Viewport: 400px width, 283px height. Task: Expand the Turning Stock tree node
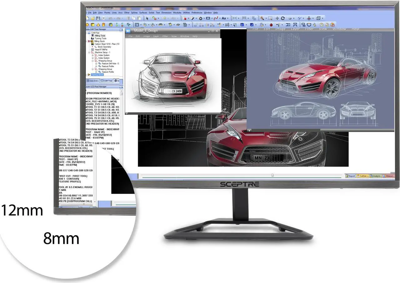(x=86, y=75)
